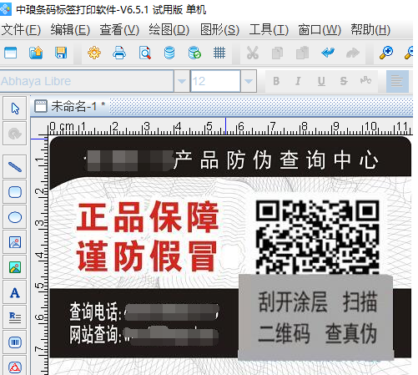Open an existing file icon
Screen dimensions: 418x375
click(36, 53)
